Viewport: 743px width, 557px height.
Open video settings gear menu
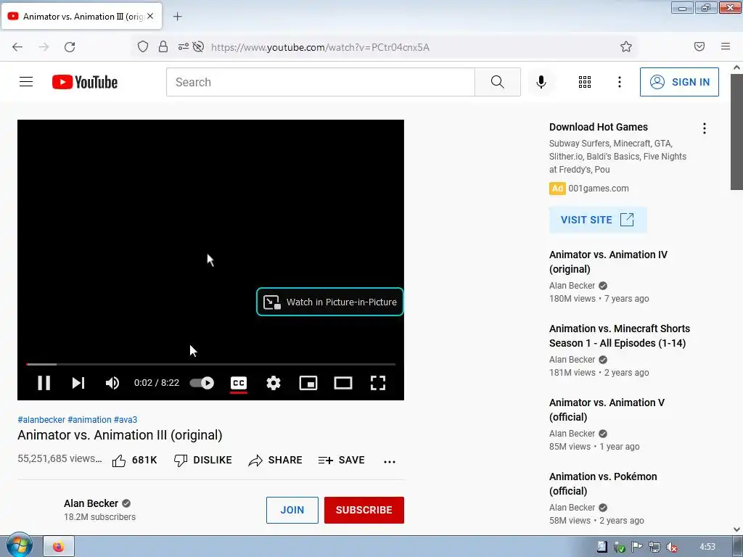[x=274, y=383]
